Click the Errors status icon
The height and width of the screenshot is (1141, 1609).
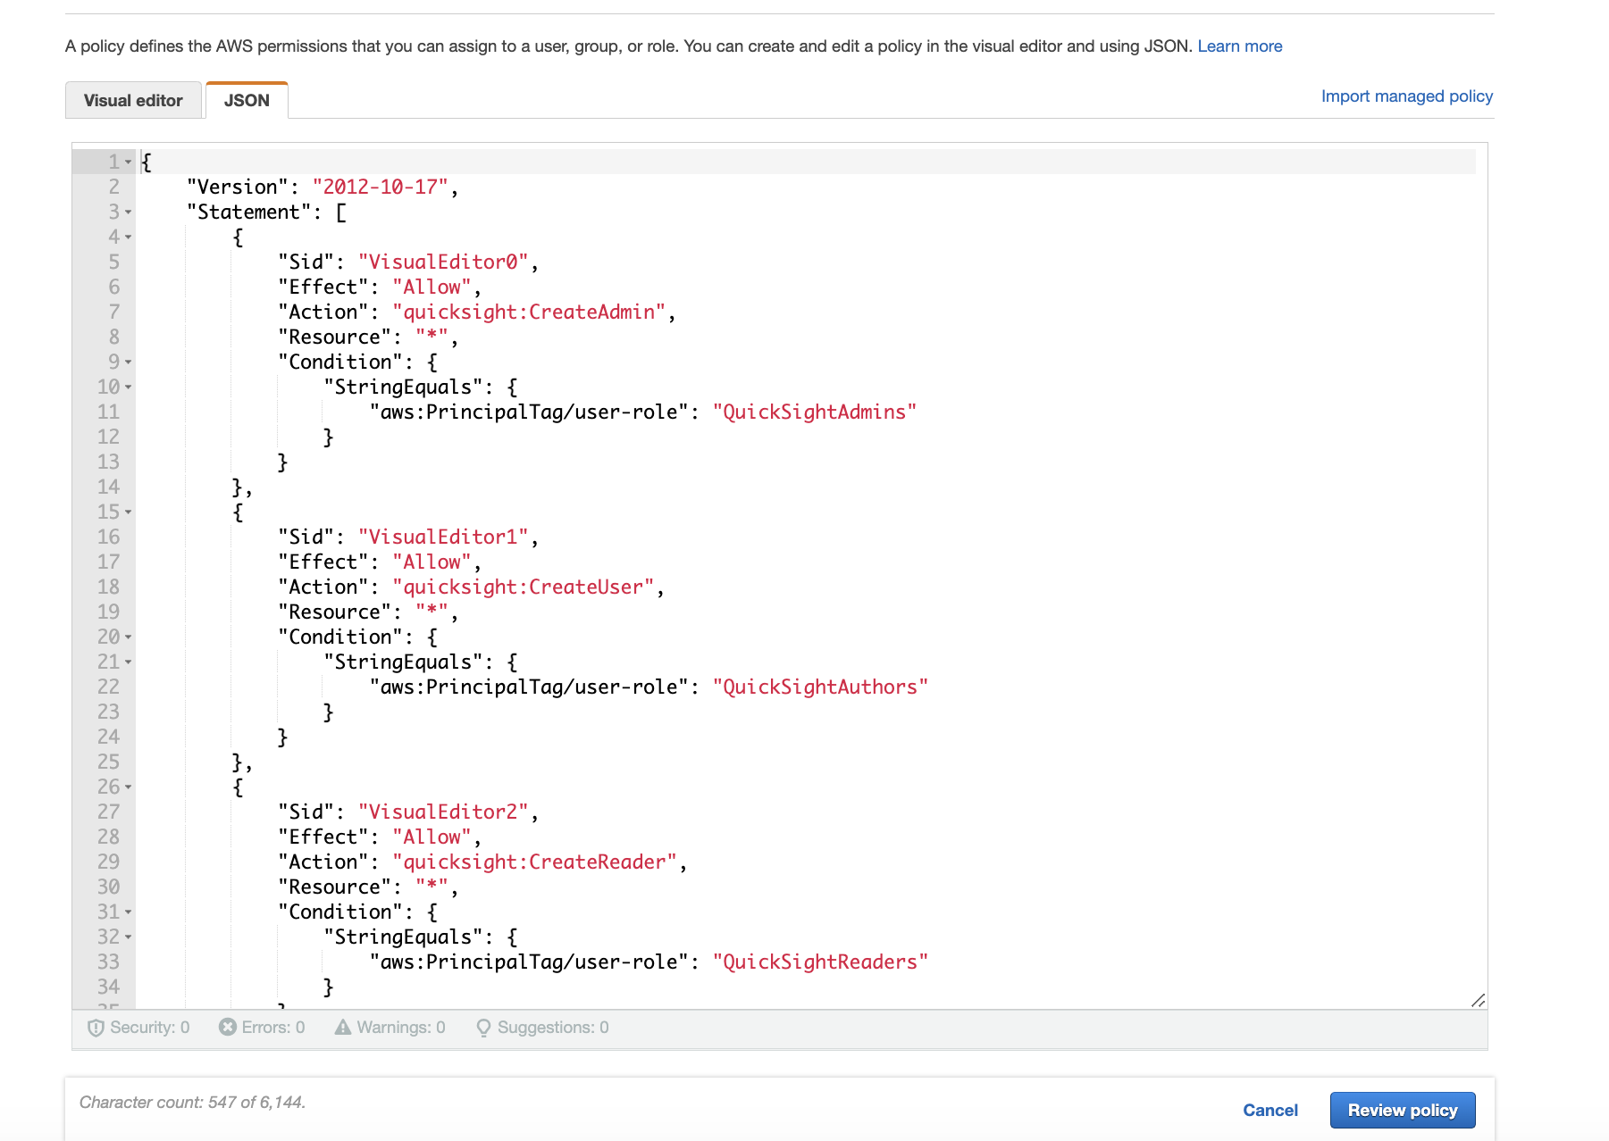point(227,1028)
